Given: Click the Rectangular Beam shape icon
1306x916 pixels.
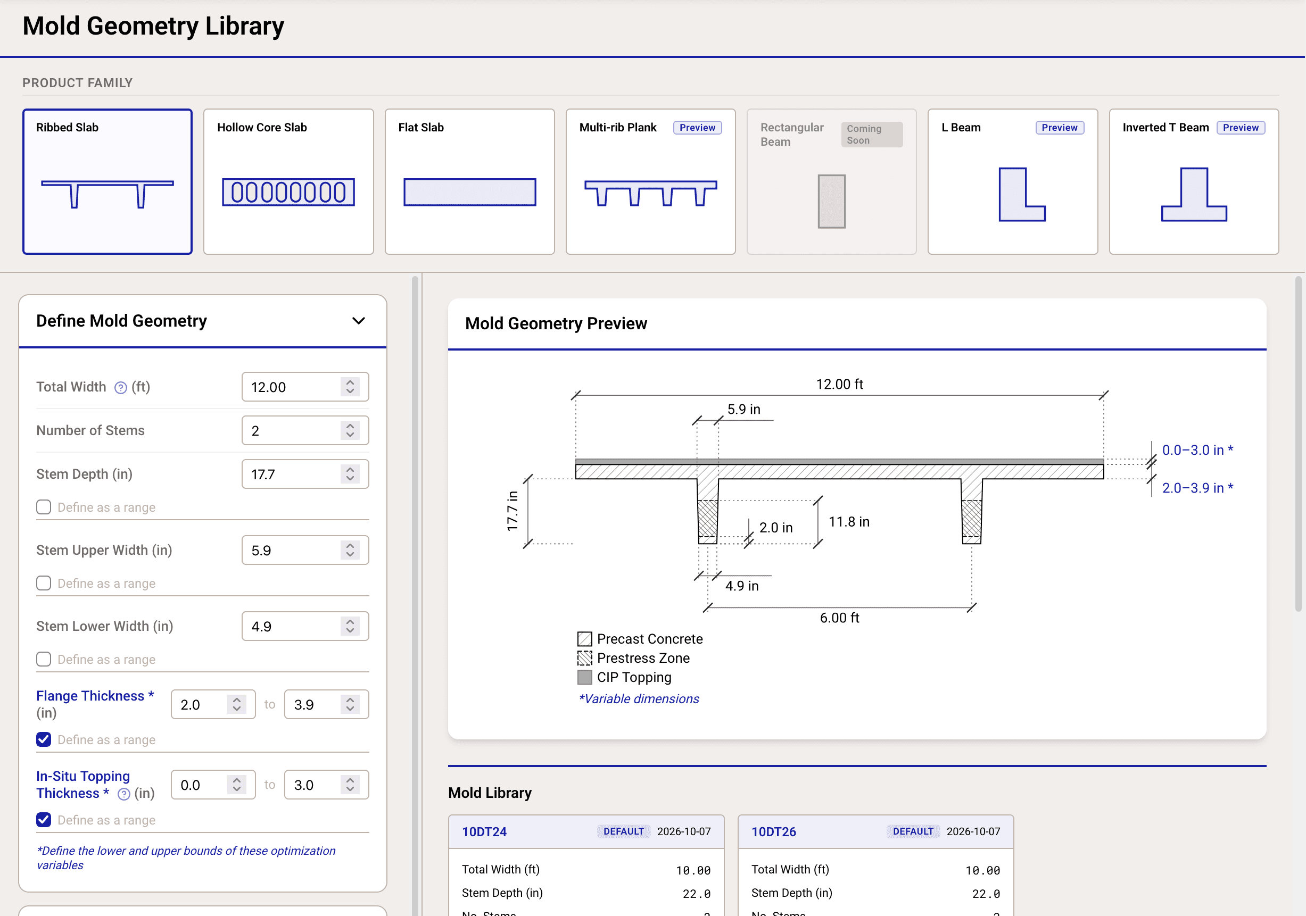Looking at the screenshot, I should 832,201.
